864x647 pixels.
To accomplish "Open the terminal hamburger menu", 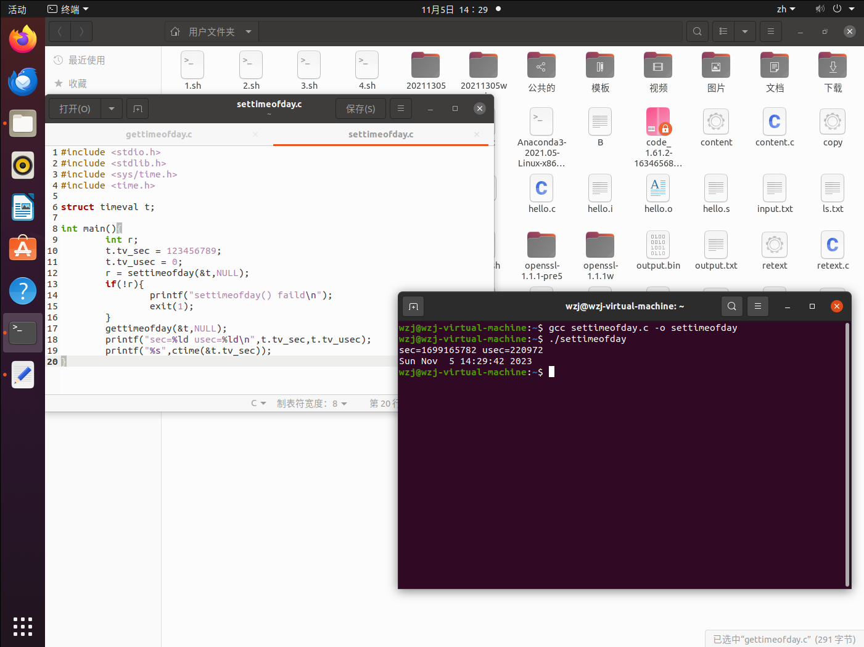I will coord(758,306).
